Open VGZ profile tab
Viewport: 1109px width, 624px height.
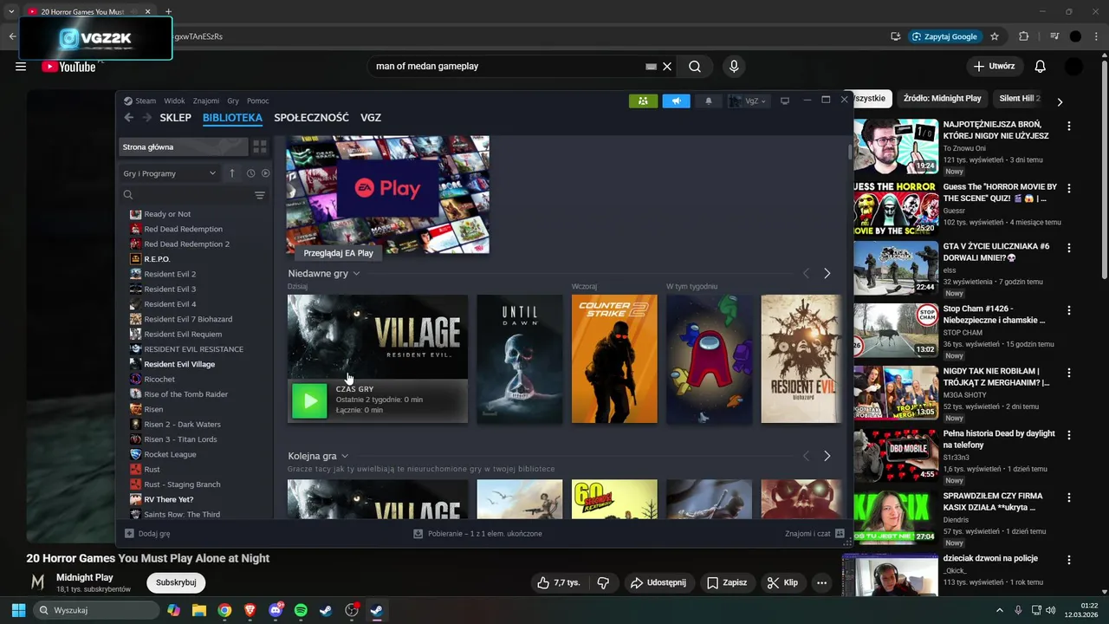click(371, 118)
